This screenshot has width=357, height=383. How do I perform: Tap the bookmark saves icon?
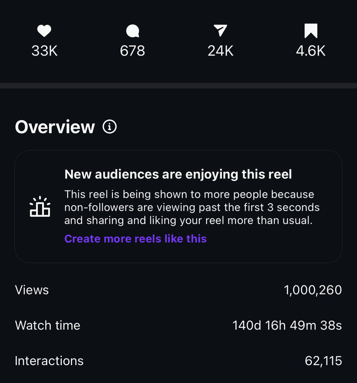pos(311,31)
